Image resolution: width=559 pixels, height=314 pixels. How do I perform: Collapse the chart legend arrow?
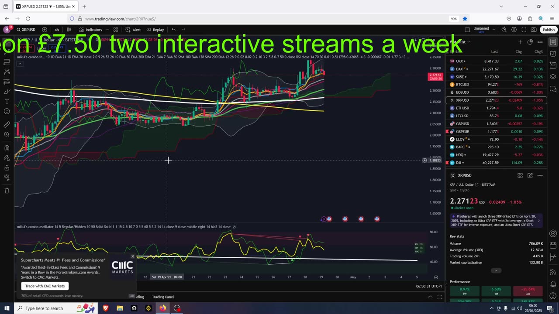(x=20, y=64)
